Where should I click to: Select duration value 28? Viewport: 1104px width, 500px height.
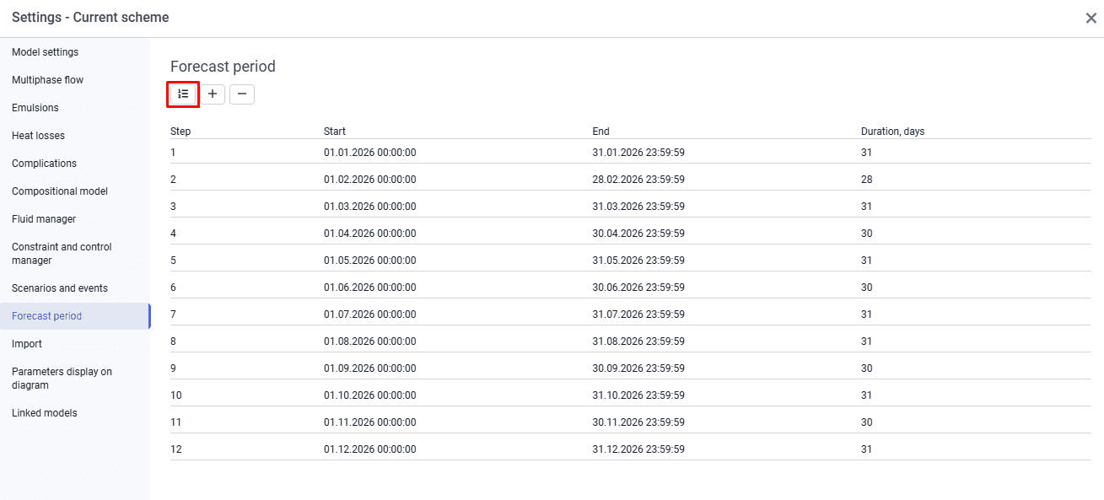(x=866, y=180)
